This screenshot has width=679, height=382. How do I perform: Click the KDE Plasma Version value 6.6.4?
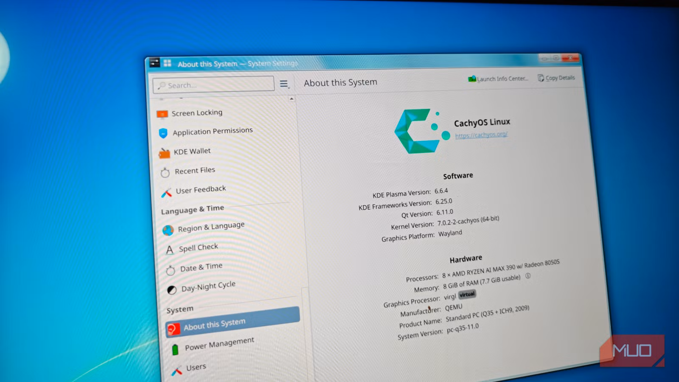441,191
